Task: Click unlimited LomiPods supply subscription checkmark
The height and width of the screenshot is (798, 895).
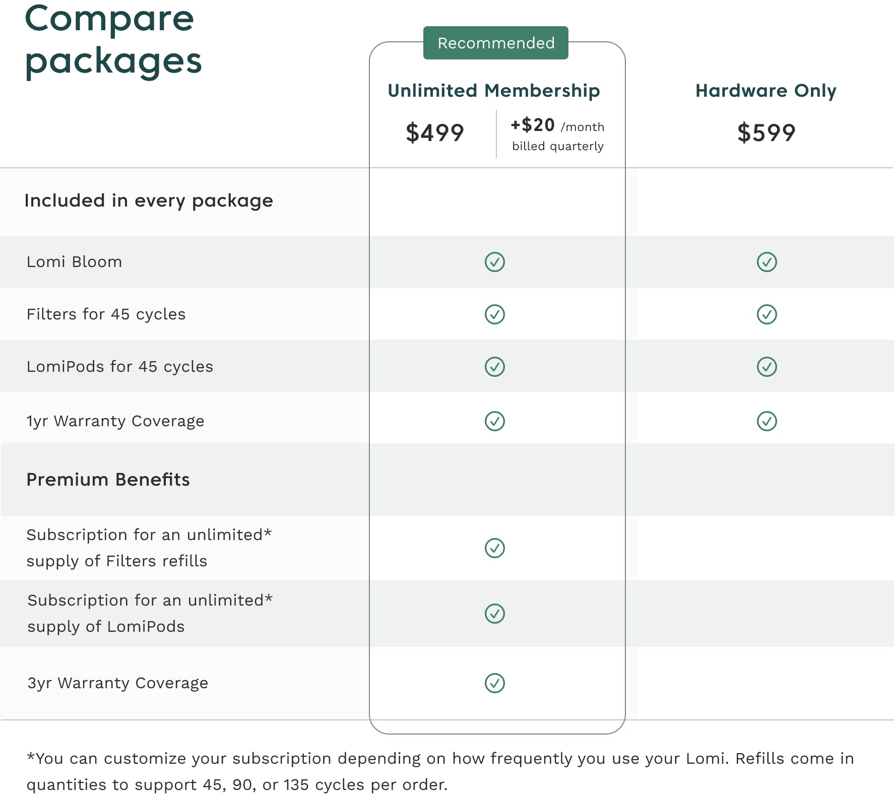Action: [495, 614]
